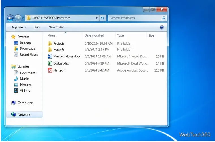Focus the Search TeamDocs field
The height and width of the screenshot is (142, 215).
point(137,18)
